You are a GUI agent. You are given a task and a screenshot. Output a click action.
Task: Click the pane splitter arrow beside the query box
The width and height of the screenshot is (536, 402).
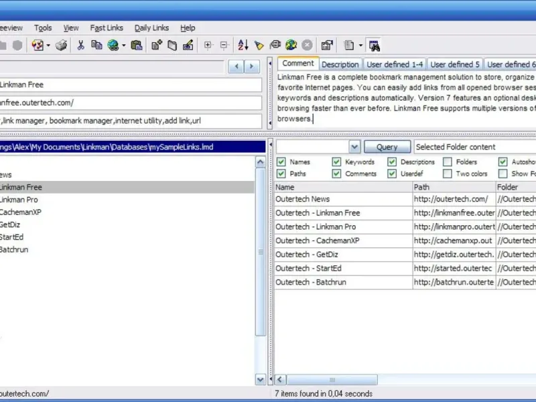pos(271,145)
